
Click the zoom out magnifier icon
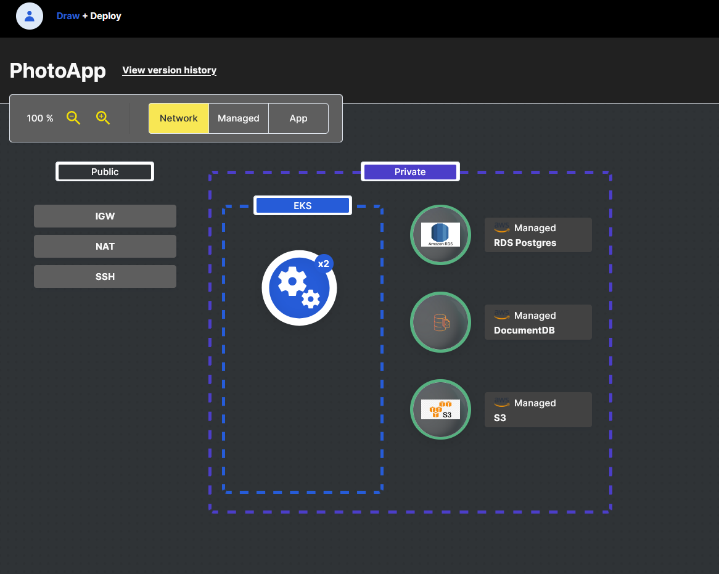pos(73,118)
